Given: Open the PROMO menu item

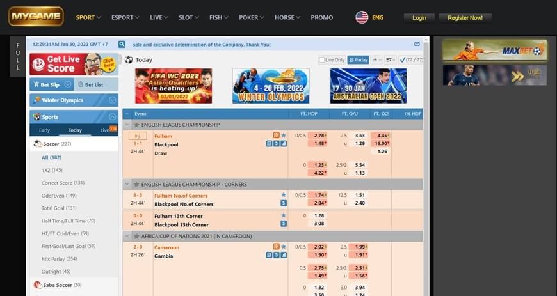Looking at the screenshot, I should (x=322, y=17).
